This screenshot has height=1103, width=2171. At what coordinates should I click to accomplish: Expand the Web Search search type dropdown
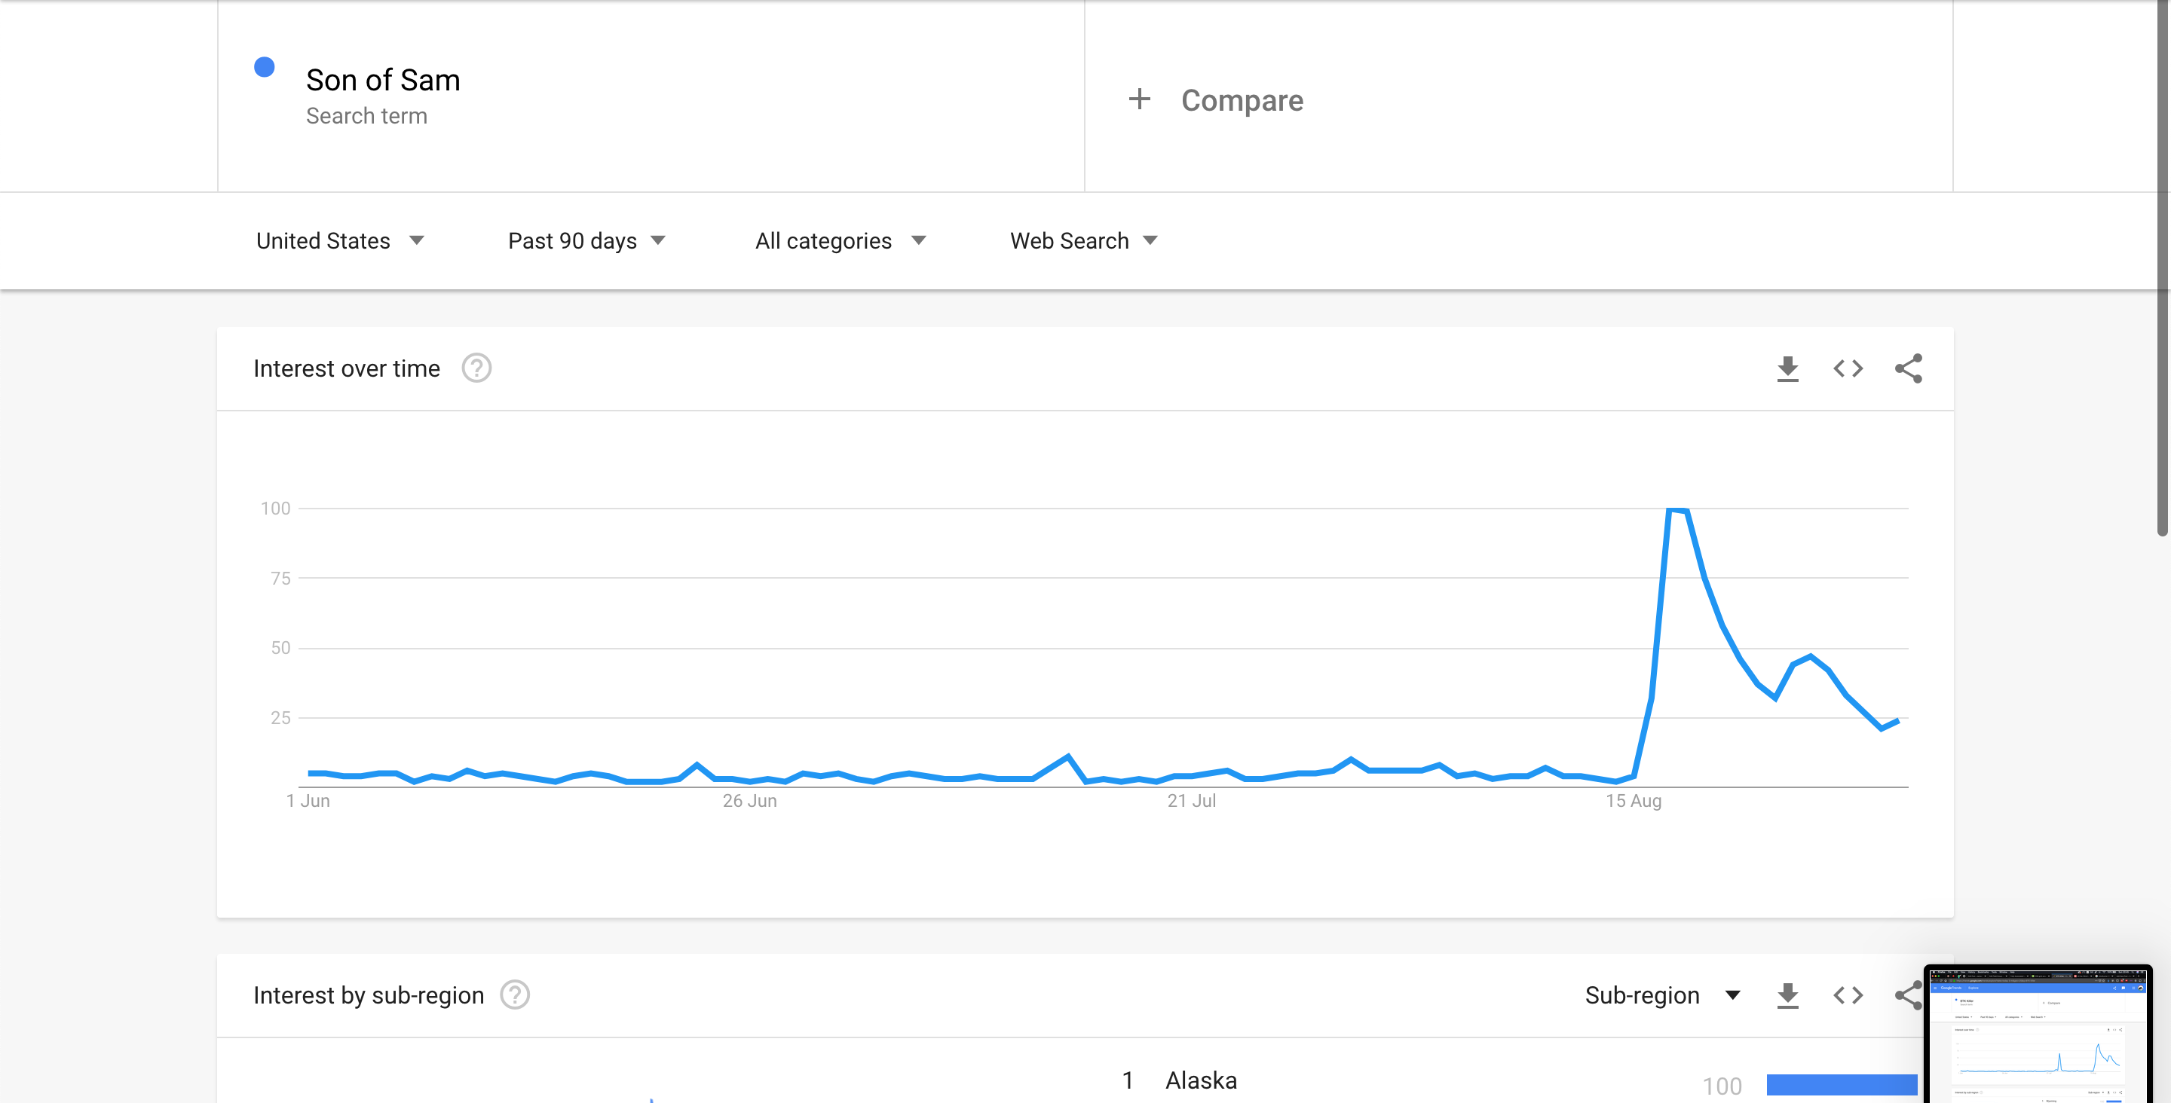tap(1083, 240)
